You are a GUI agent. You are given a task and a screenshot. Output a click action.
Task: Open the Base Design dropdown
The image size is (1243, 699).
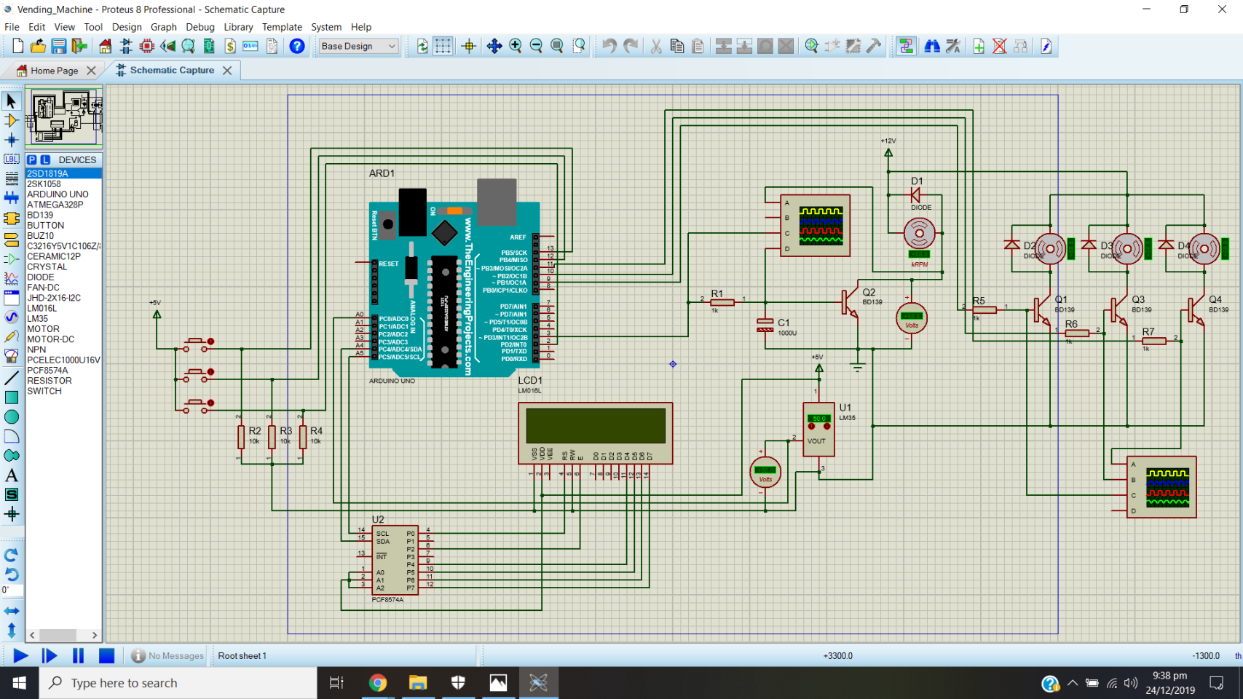click(358, 46)
